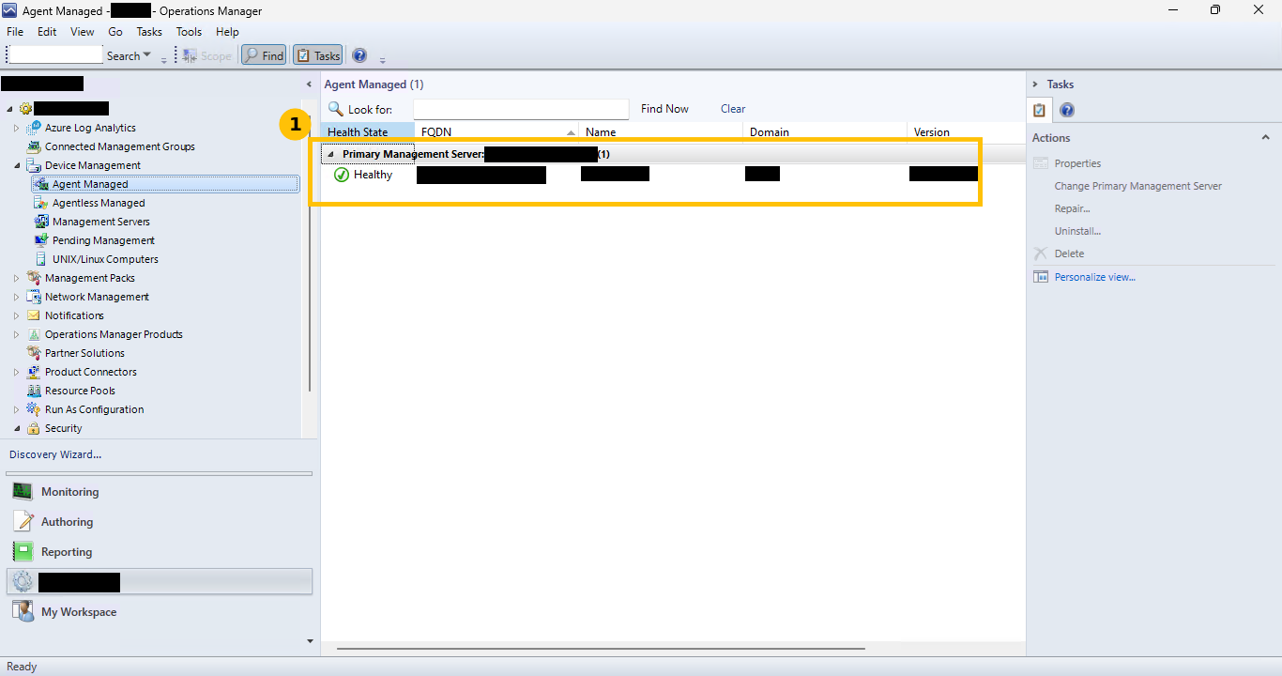Click the toolbar Help question mark icon
The height and width of the screenshot is (676, 1282).
[359, 55]
